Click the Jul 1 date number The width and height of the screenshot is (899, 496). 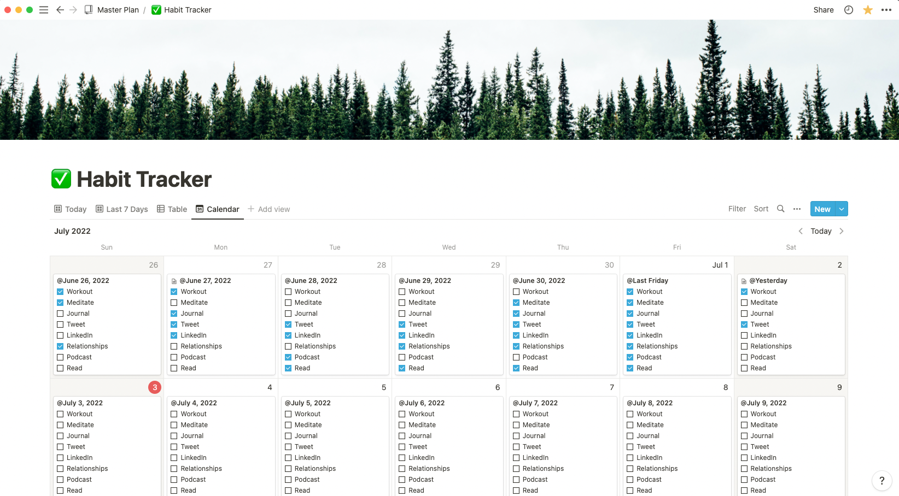click(720, 265)
